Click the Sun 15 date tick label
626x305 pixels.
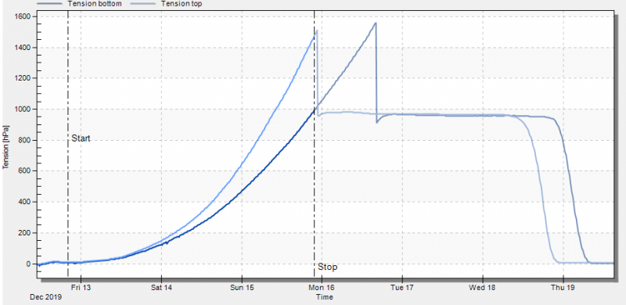[242, 287]
